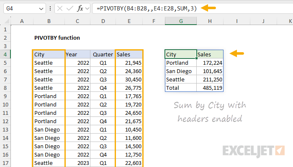Click the Q4 cell in row 16
The width and height of the screenshot is (293, 167).
(x=103, y=155)
